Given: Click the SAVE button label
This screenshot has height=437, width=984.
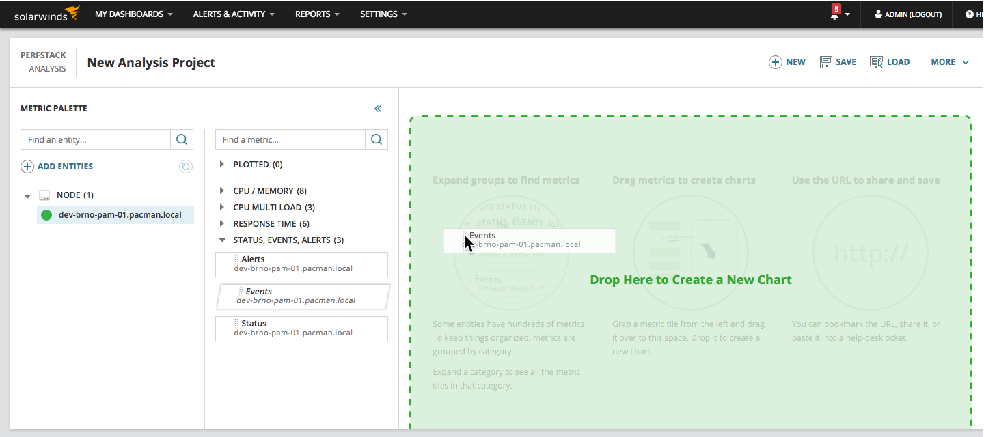Looking at the screenshot, I should 846,62.
